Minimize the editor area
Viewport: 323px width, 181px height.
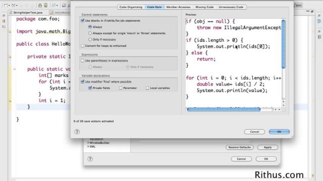click(x=308, y=11)
